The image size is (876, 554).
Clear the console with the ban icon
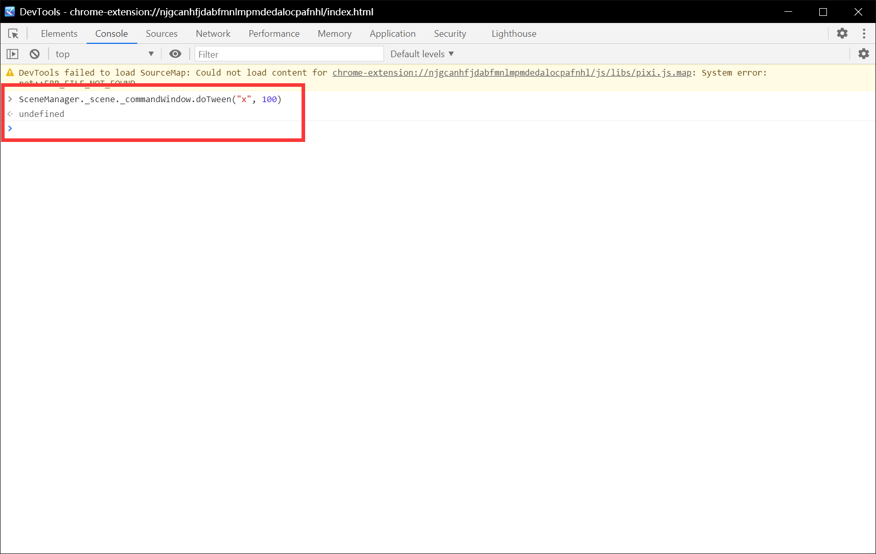tap(35, 54)
